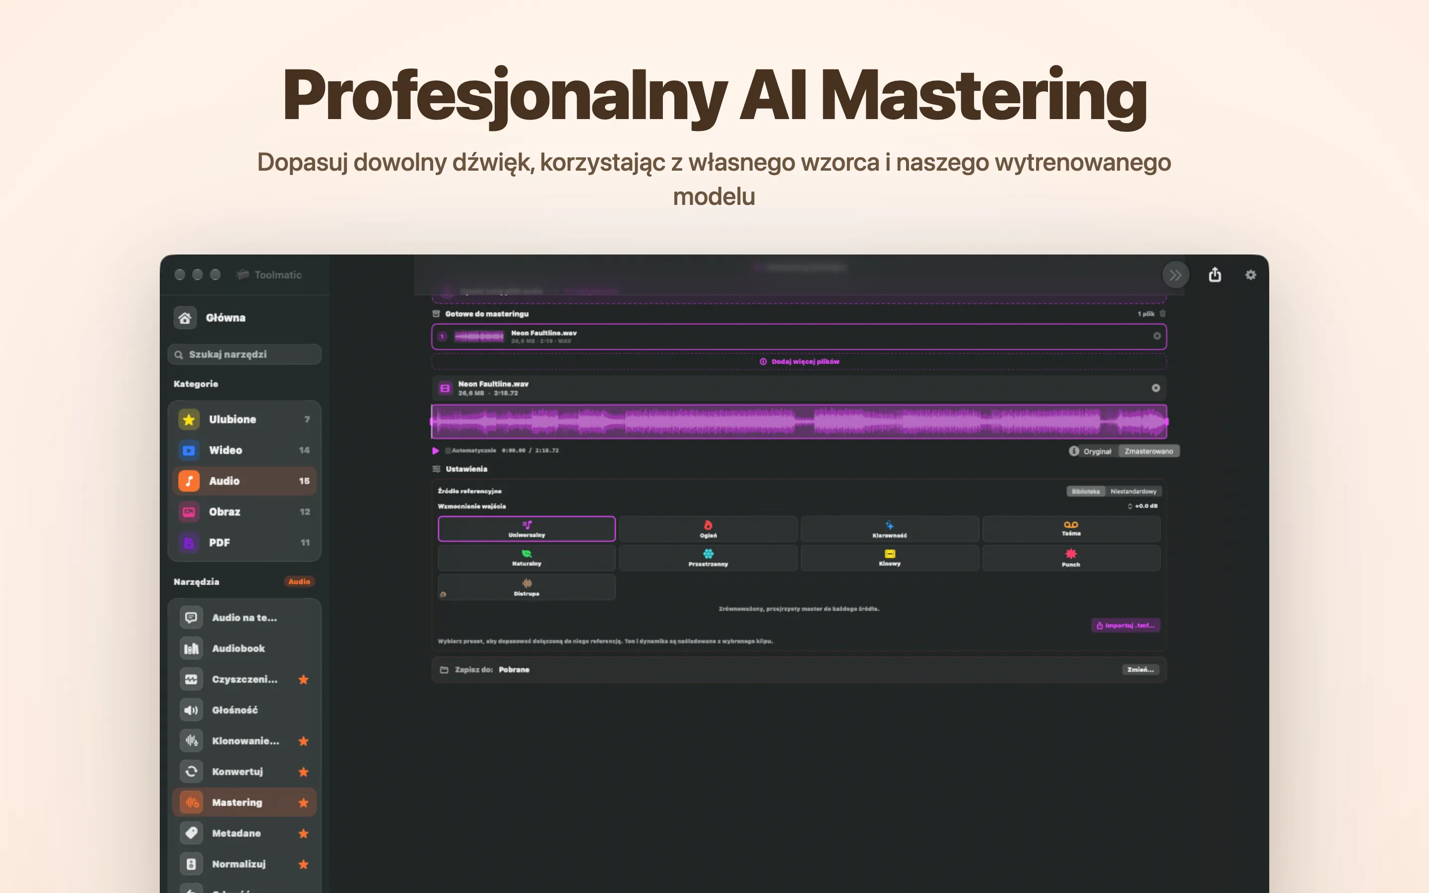The width and height of the screenshot is (1429, 893).
Task: Choose the Klarowność preset
Action: coord(889,528)
